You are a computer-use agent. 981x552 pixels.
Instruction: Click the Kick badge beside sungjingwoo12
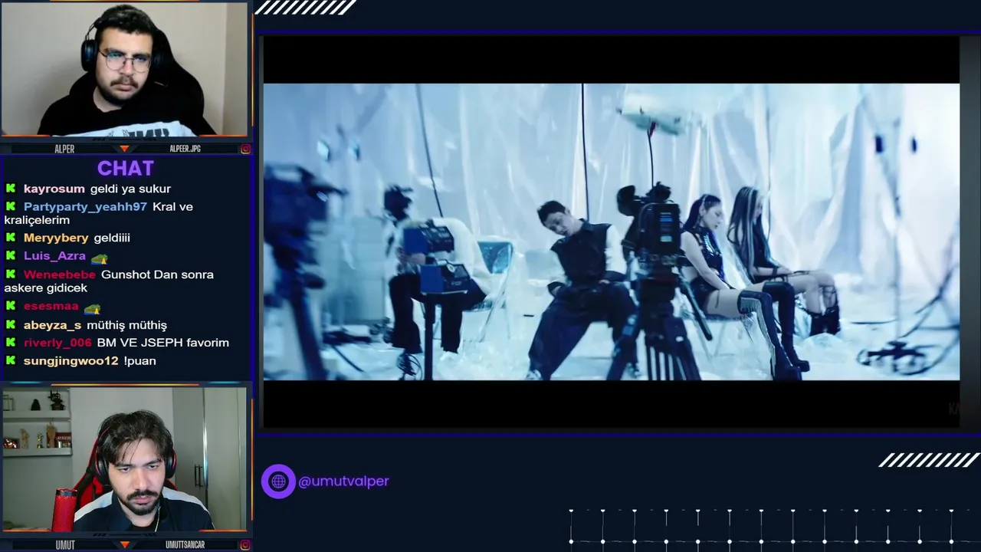(11, 360)
